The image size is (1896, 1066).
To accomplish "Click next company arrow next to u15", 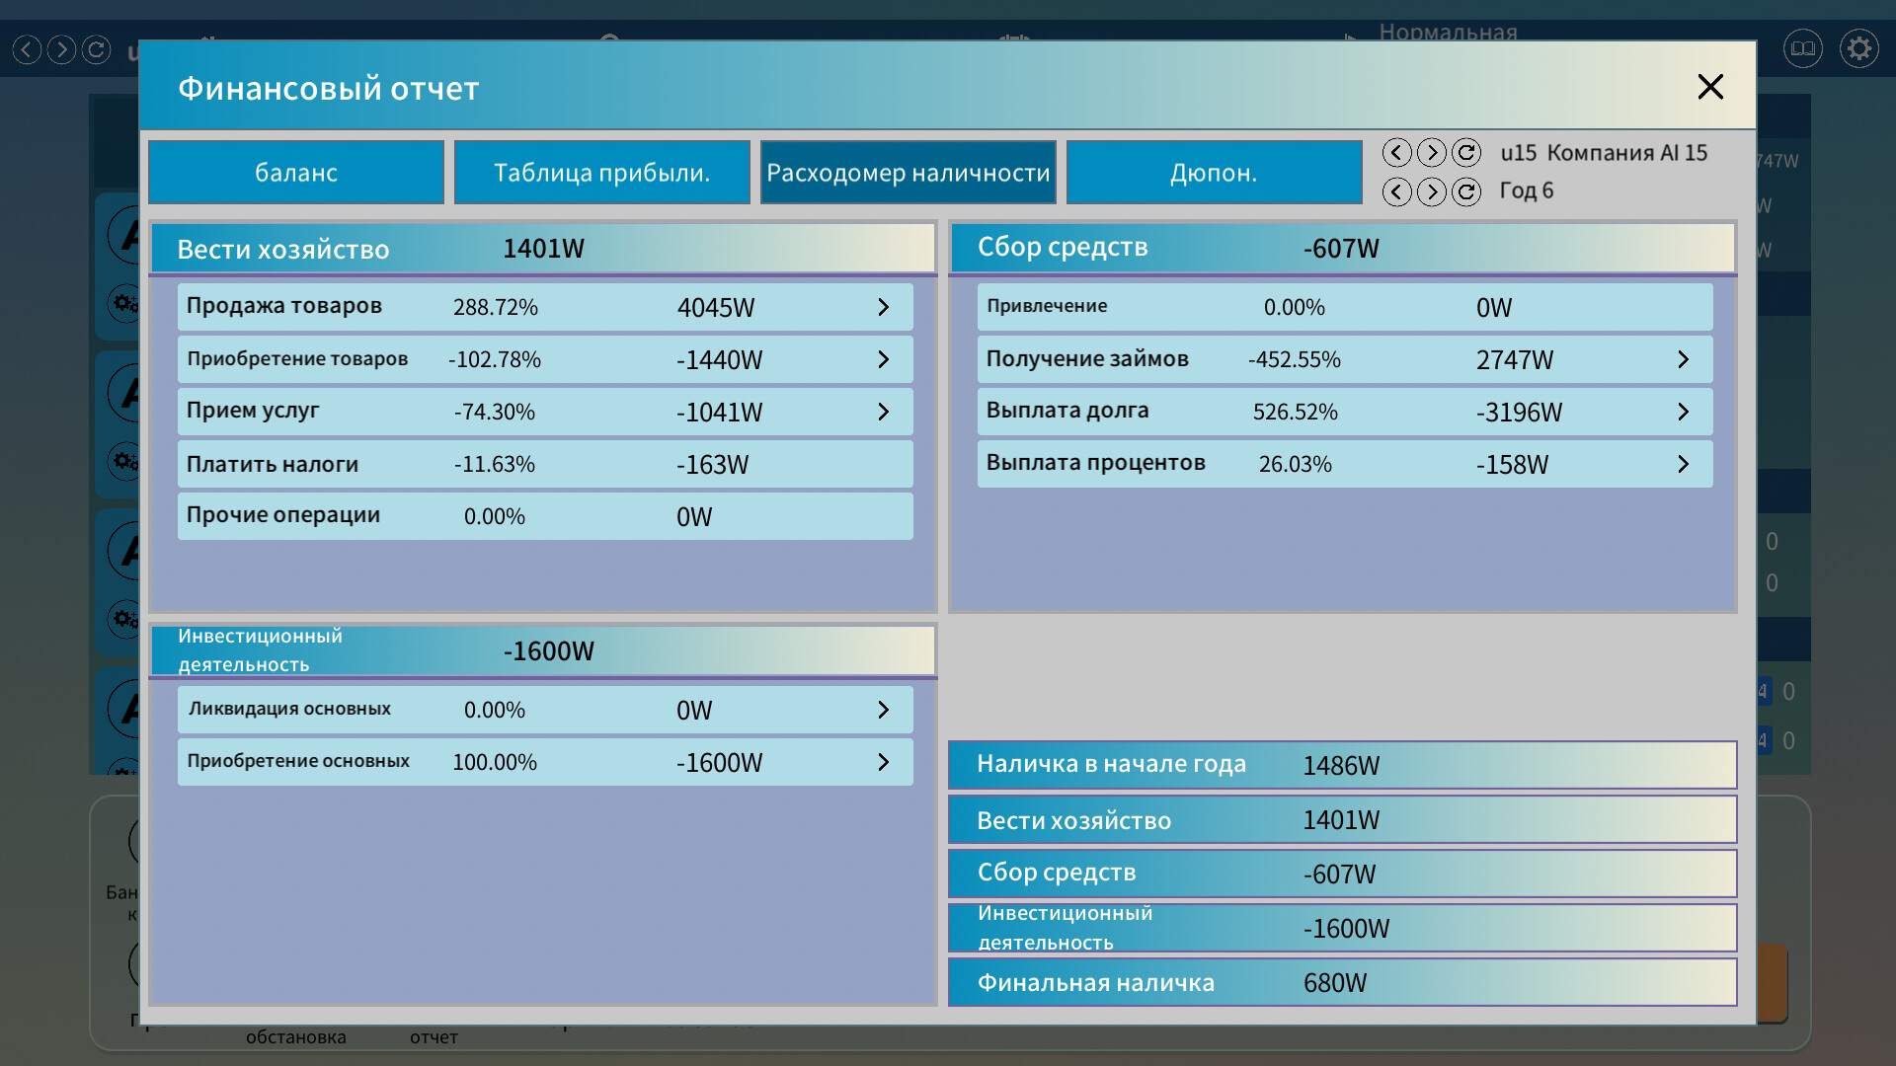I will (1431, 153).
